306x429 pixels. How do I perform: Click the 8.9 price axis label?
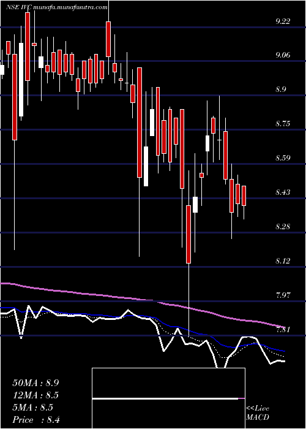280,89
